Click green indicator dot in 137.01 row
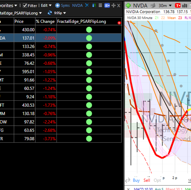This screenshot has height=190, width=191. pos(89,38)
